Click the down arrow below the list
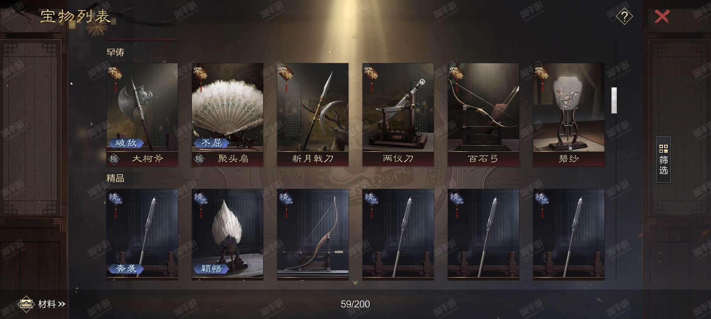The image size is (711, 319). [355, 283]
